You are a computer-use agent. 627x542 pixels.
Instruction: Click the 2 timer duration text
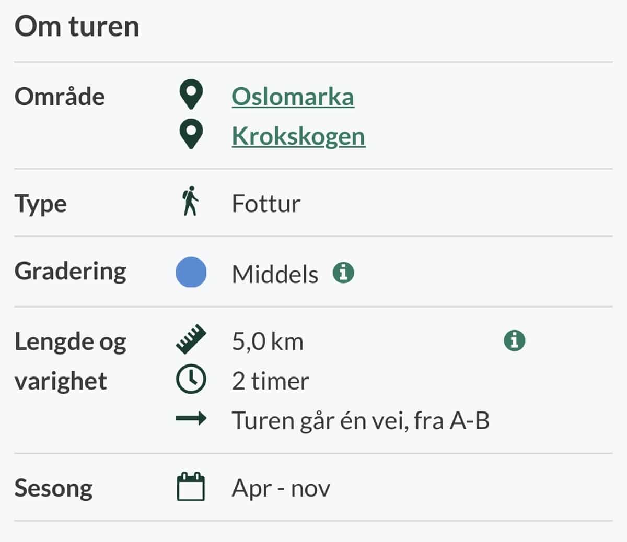click(270, 381)
